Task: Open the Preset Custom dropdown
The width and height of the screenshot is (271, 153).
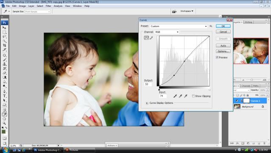Action: click(179, 26)
